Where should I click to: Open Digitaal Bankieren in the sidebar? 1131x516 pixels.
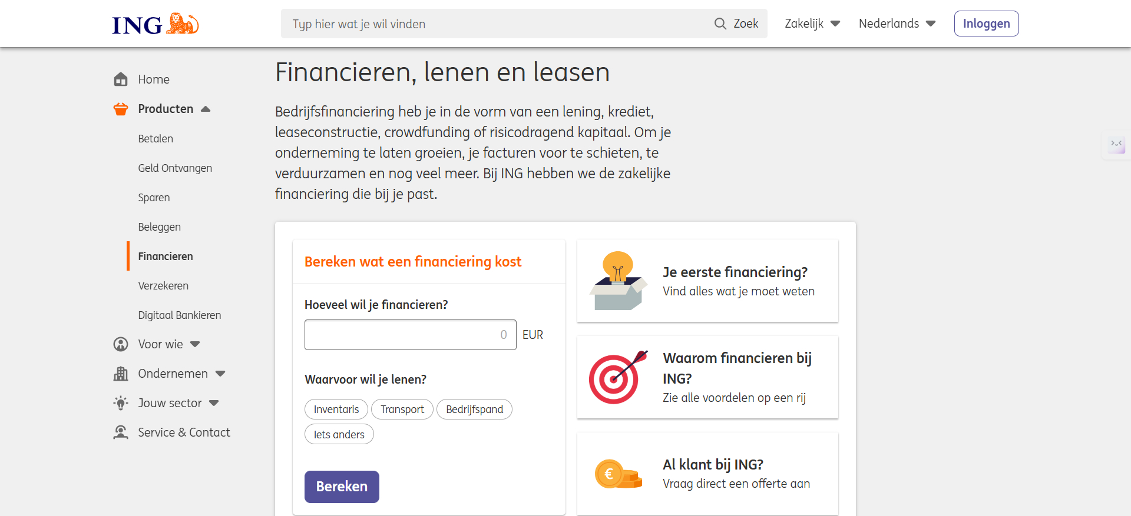[x=180, y=315]
